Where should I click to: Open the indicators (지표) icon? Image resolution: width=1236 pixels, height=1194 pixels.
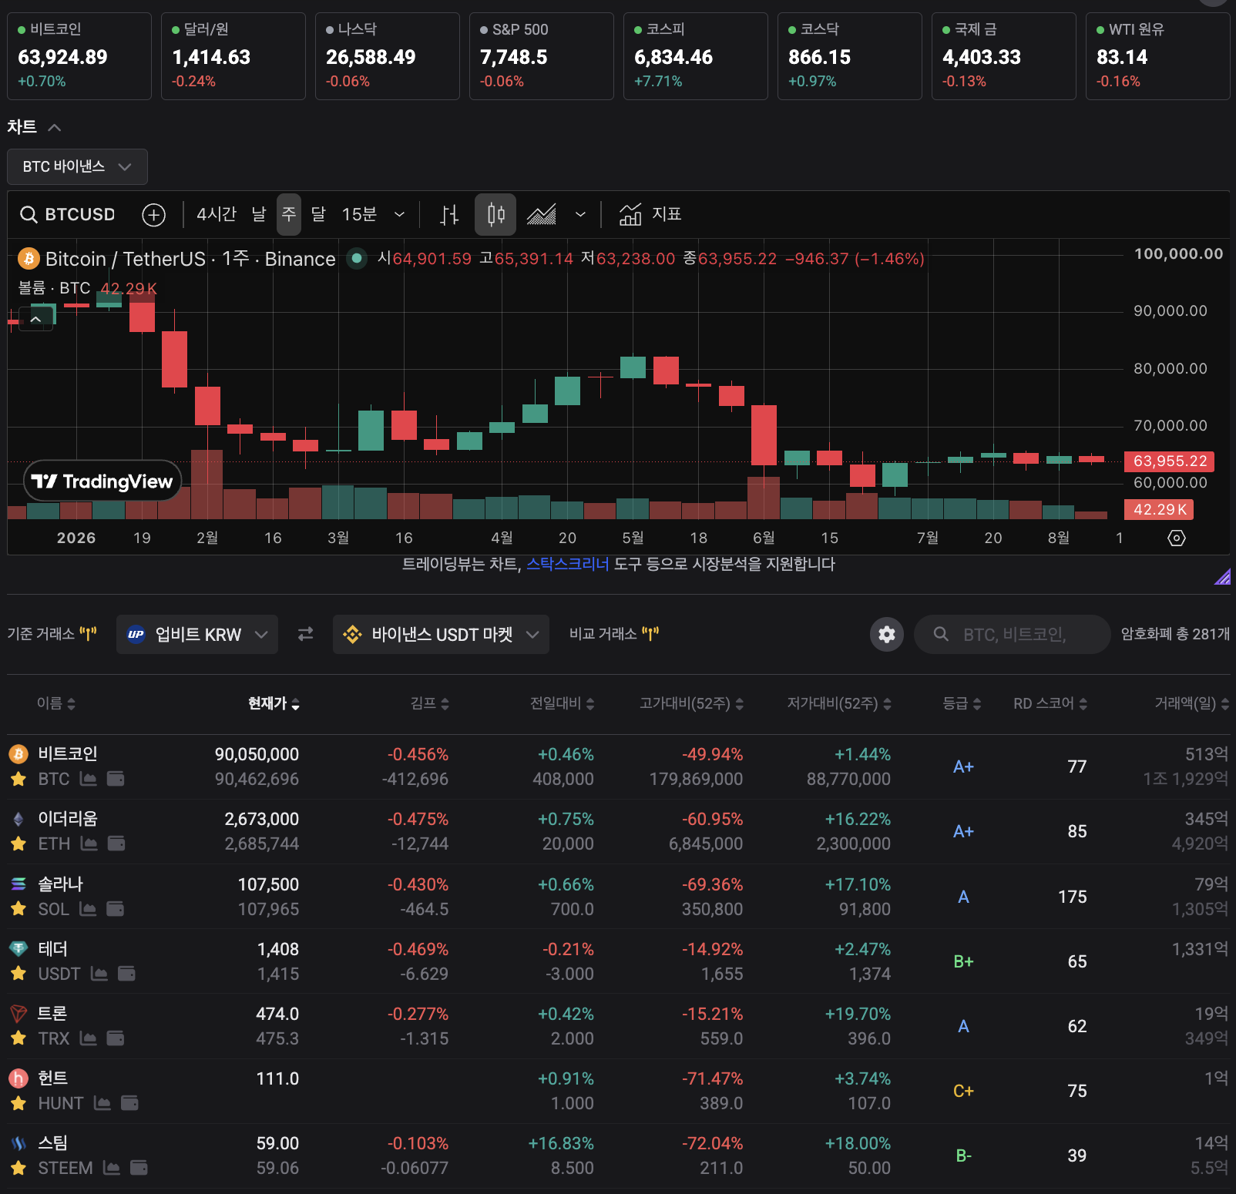(x=630, y=214)
